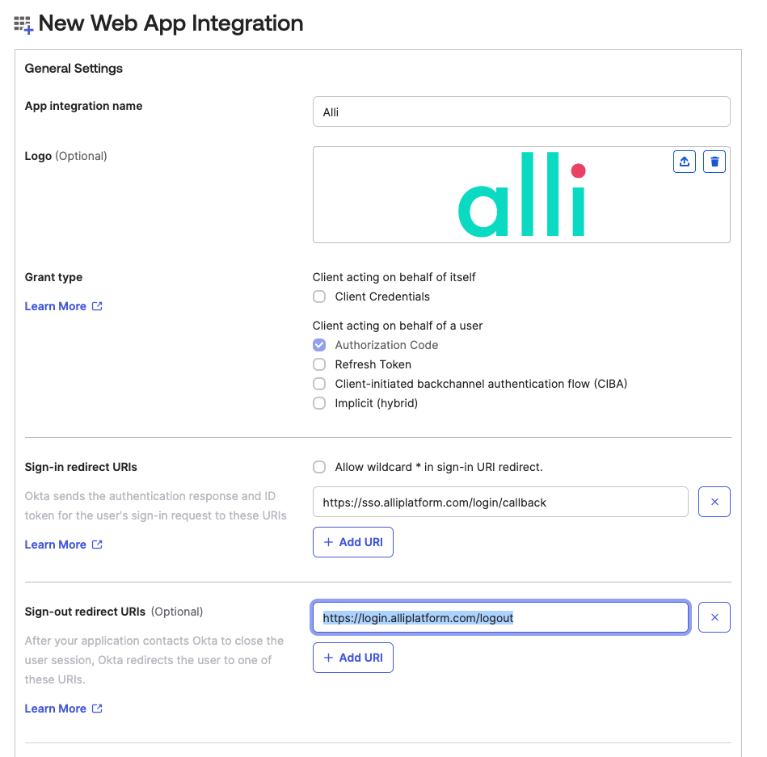The image size is (767, 757).
Task: Click the external link icon beside Grant type Learn More
Action: coord(97,306)
